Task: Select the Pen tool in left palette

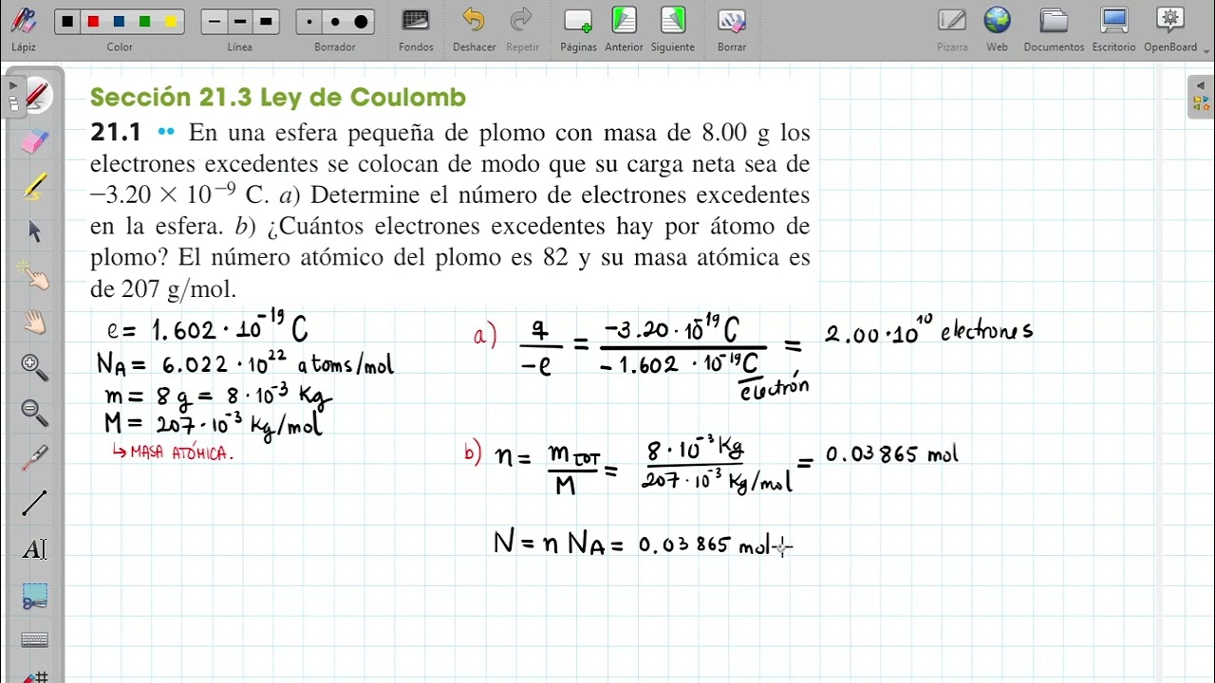Action: click(35, 95)
